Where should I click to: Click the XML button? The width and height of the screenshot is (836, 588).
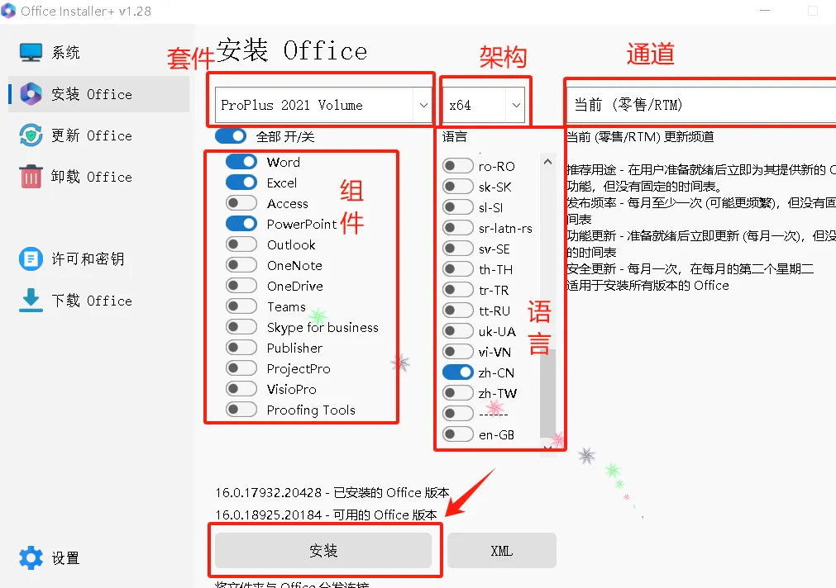pyautogui.click(x=502, y=551)
